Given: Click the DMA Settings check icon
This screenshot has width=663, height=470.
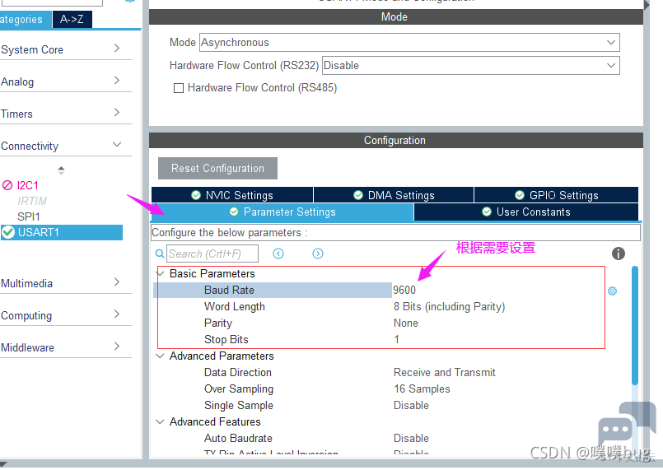Looking at the screenshot, I should point(358,195).
